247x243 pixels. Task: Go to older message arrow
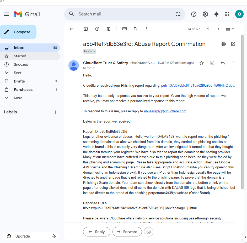(218, 29)
